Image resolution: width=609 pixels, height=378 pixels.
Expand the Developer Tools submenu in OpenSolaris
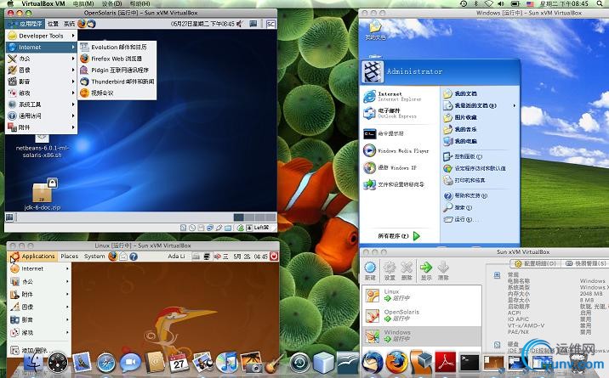click(42, 36)
